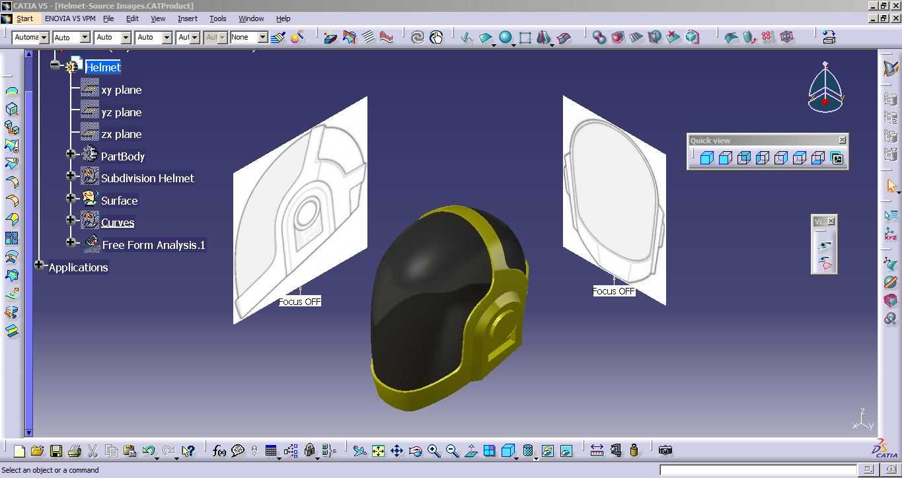Click the Normal View icon
Image resolution: width=902 pixels, height=478 pixels.
tap(471, 451)
